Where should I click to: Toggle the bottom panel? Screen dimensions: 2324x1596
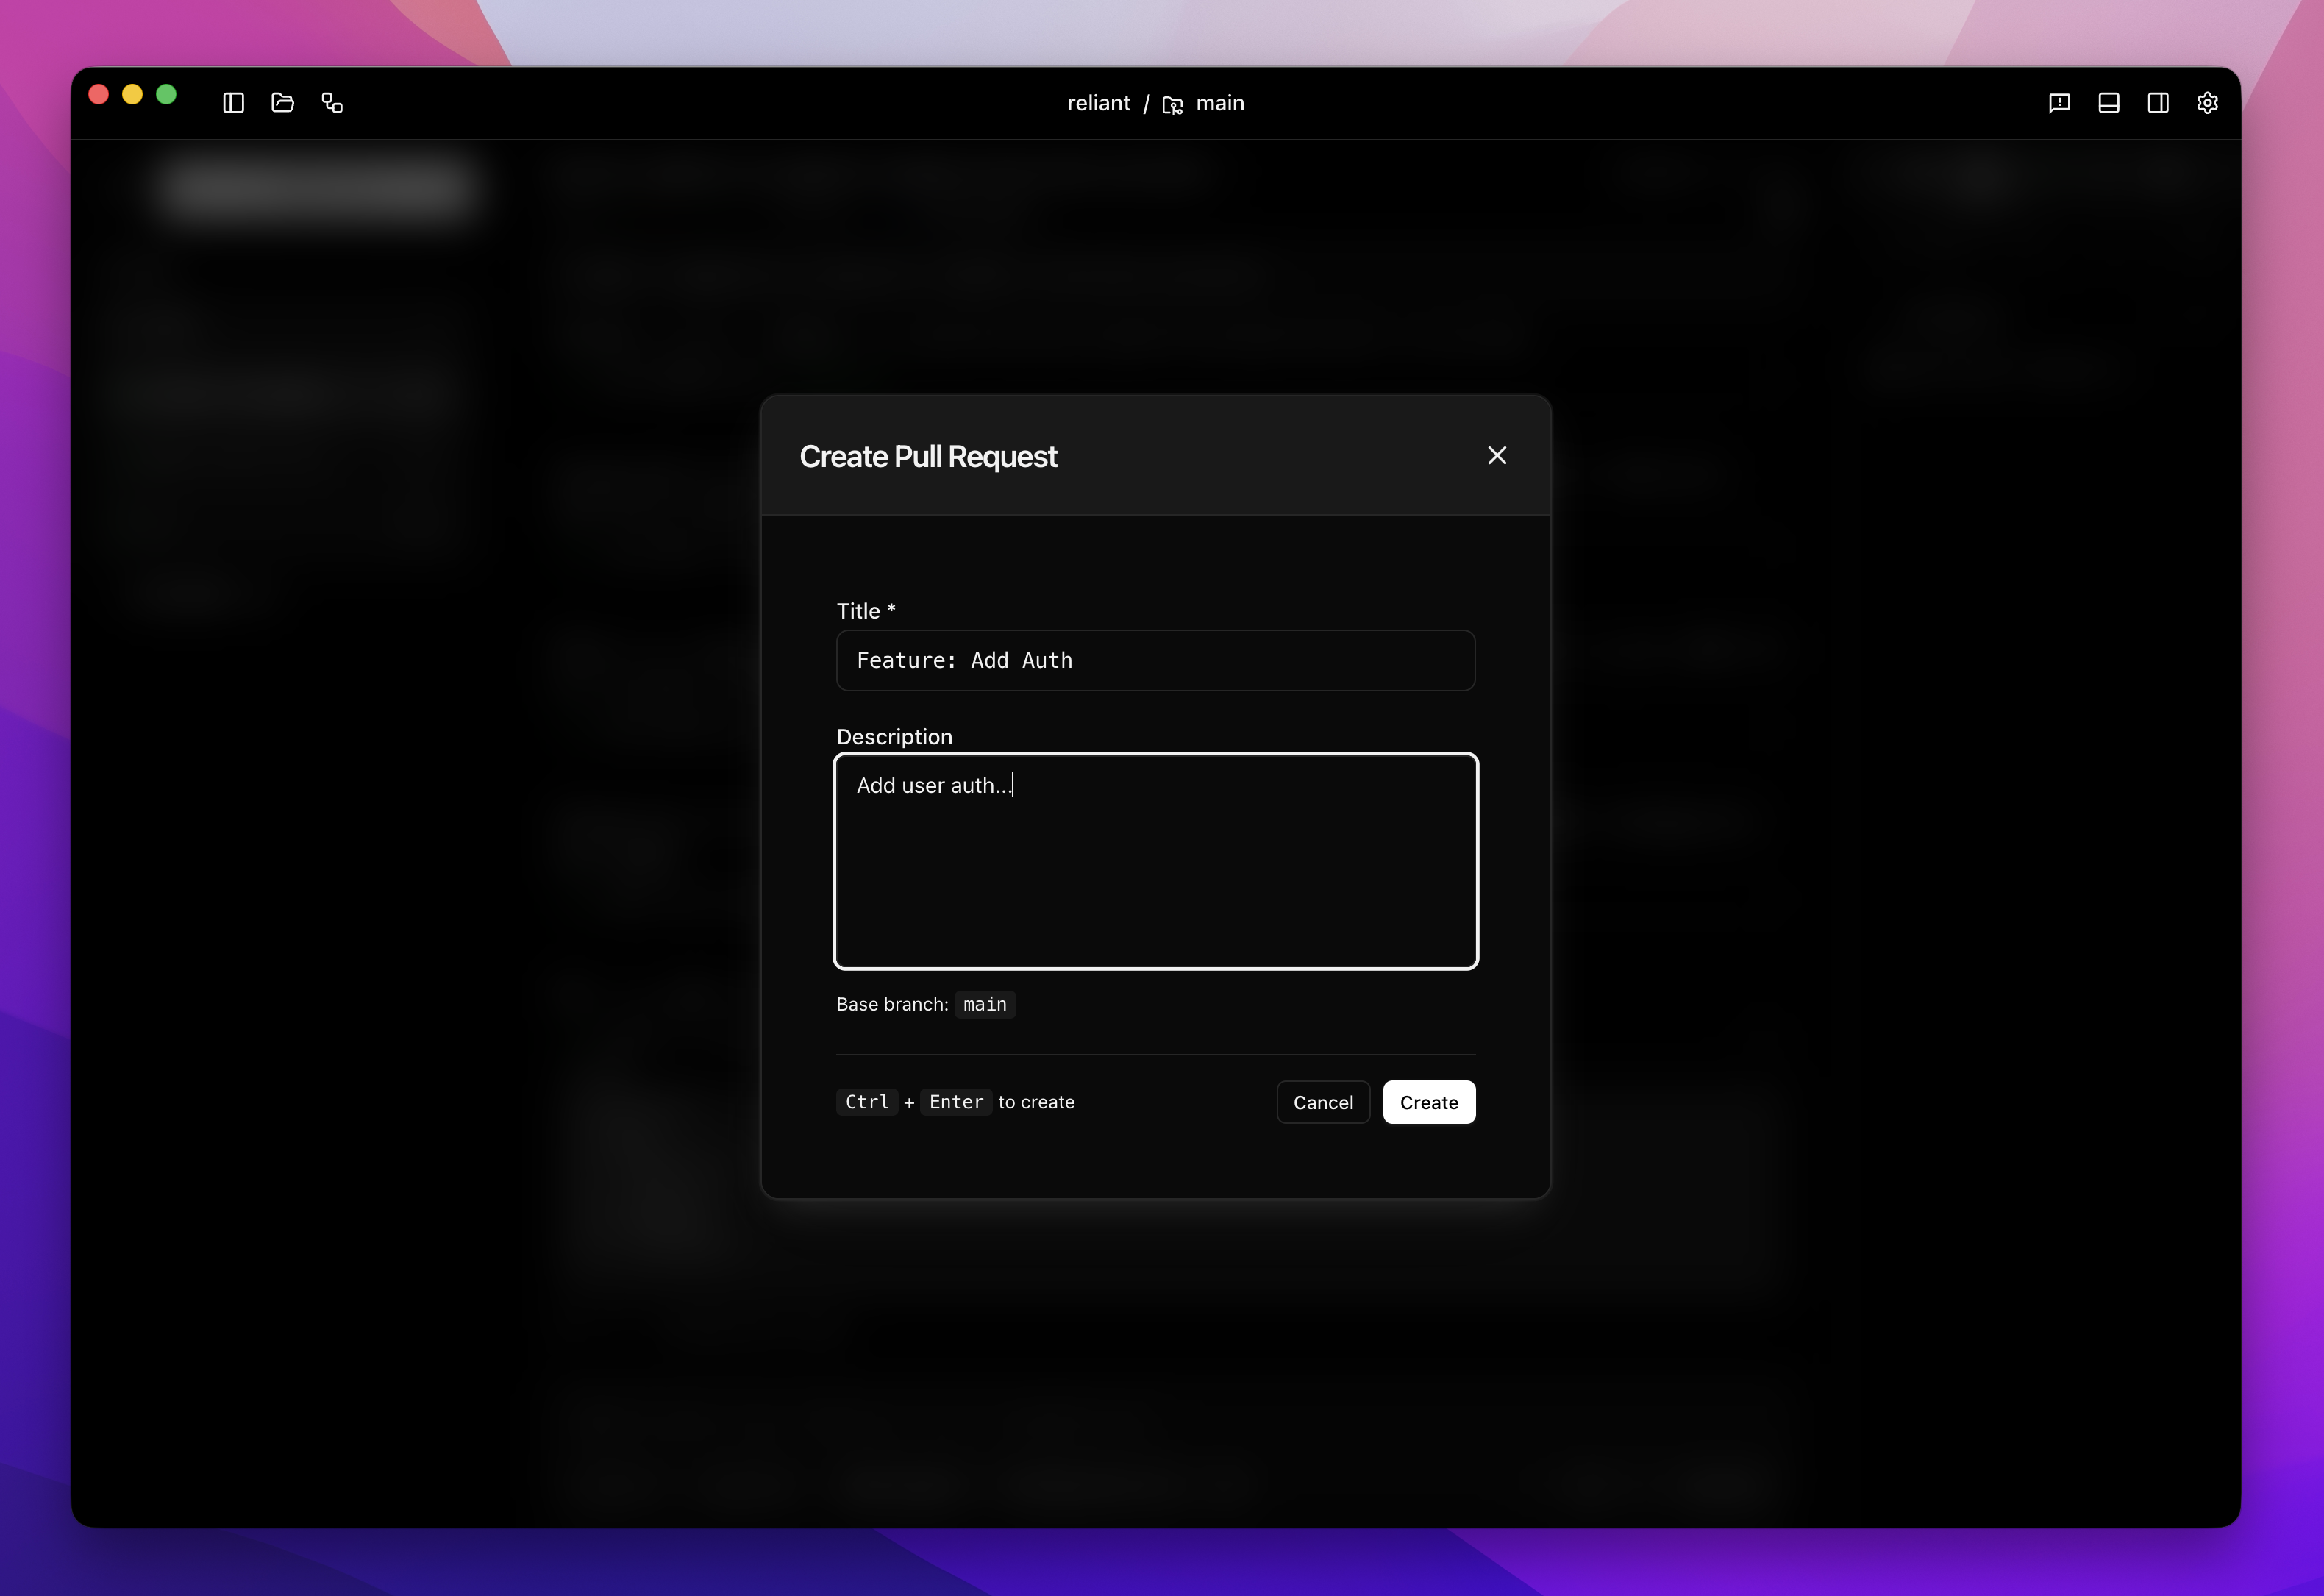[2109, 103]
